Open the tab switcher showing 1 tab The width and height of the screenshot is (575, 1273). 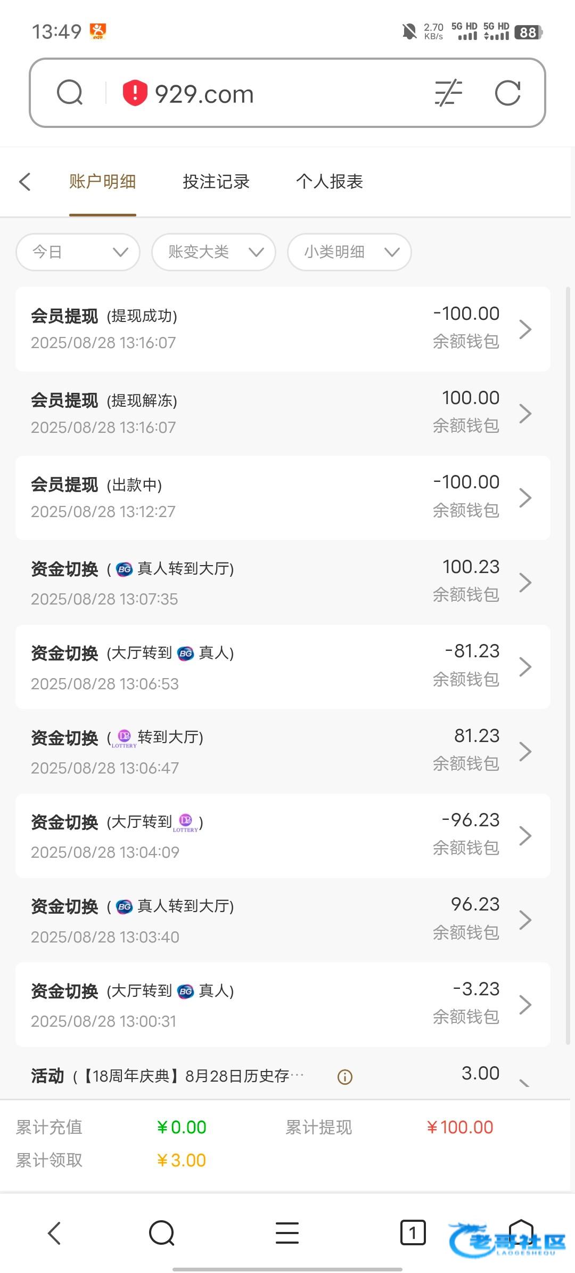point(413,1232)
